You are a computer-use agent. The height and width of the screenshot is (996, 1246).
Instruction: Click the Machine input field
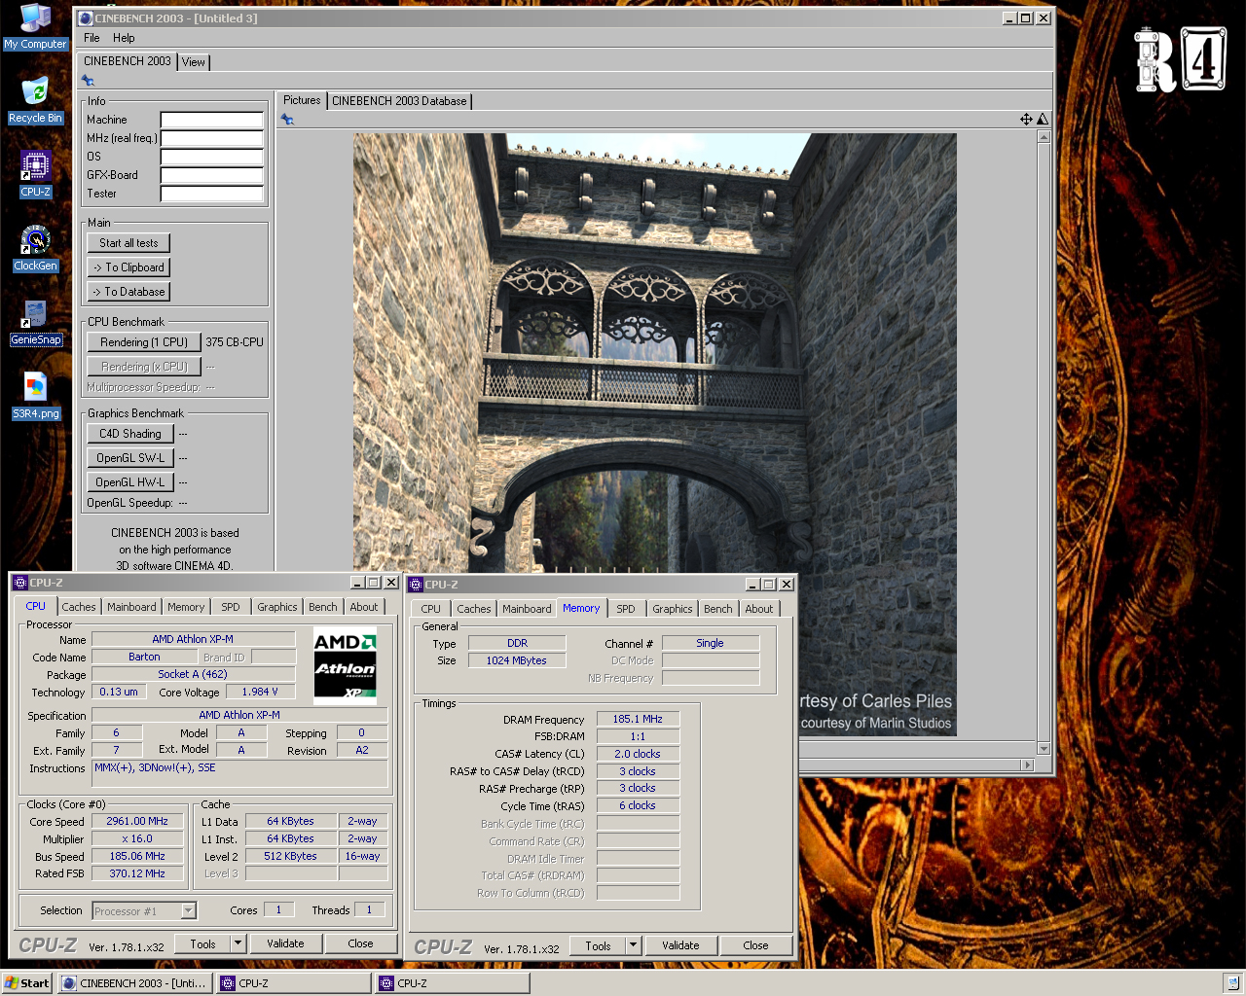[212, 120]
